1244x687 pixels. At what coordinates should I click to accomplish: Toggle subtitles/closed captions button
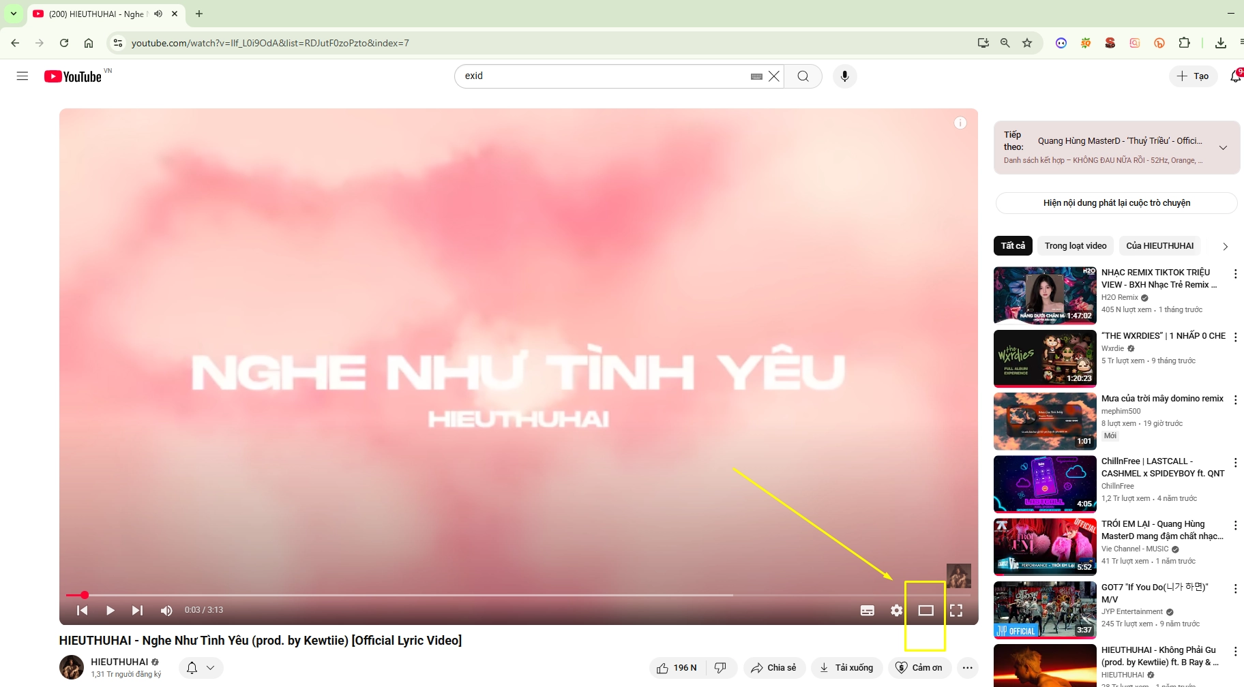click(867, 611)
